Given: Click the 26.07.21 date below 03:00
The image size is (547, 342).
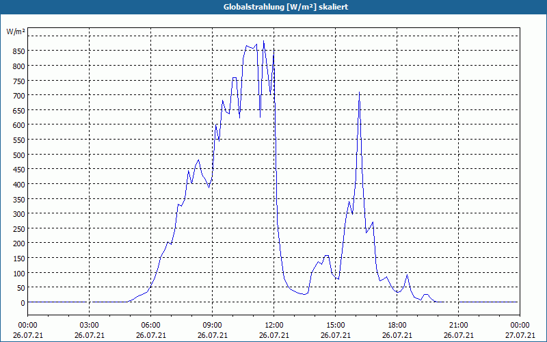Looking at the screenshot, I should [90, 335].
